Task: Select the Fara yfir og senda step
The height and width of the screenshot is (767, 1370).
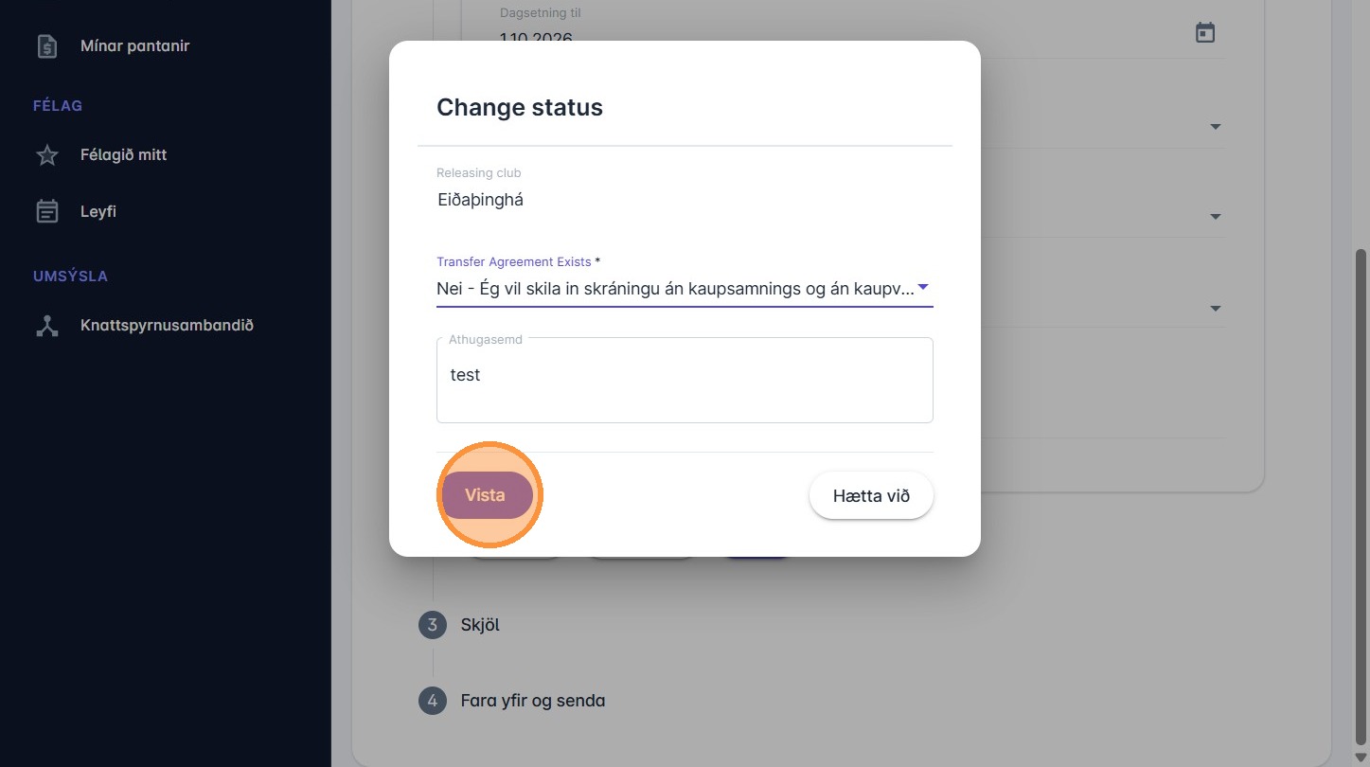Action: point(533,702)
